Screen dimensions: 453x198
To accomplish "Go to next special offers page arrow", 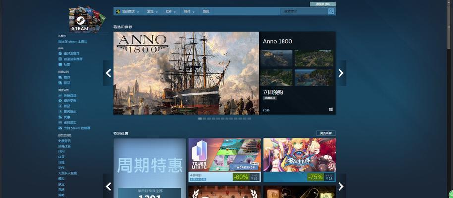I will point(341,186).
